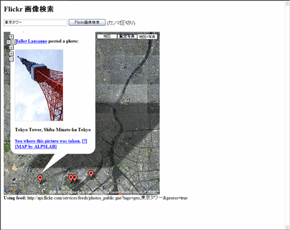The width and height of the screenshot is (290, 230).
Task: Click the rightmost fully visible red map marker
Action: tap(91, 174)
